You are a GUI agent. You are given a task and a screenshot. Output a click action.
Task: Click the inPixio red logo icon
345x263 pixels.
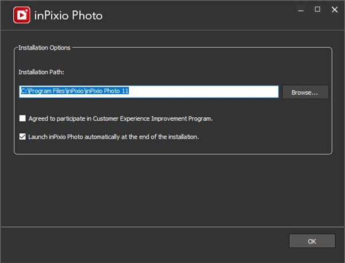click(x=21, y=16)
